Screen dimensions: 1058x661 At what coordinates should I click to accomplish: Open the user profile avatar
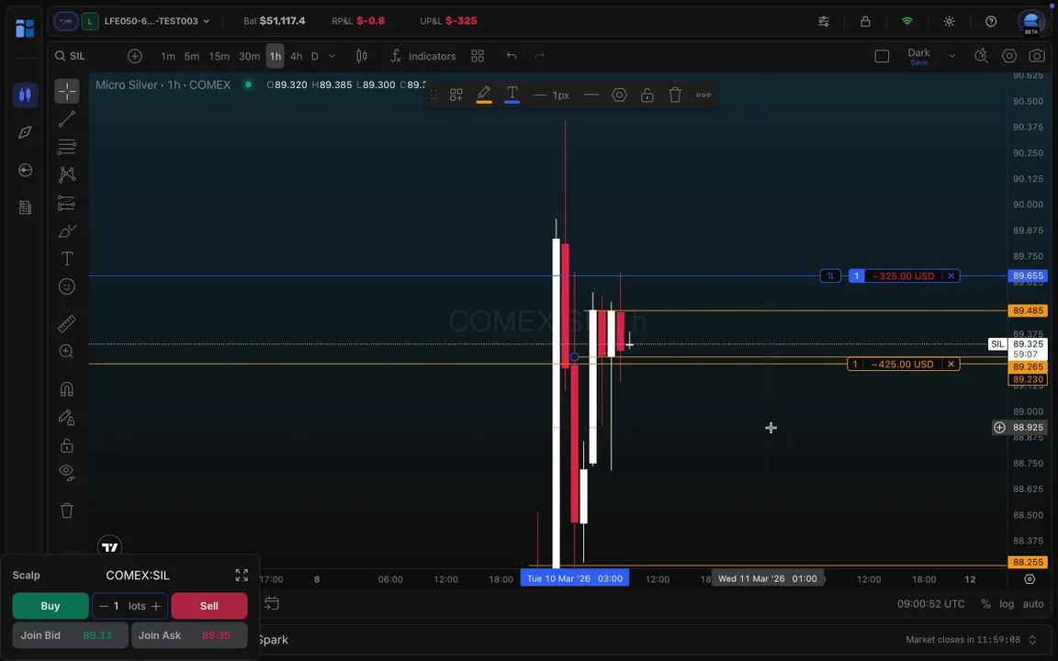point(1031,21)
